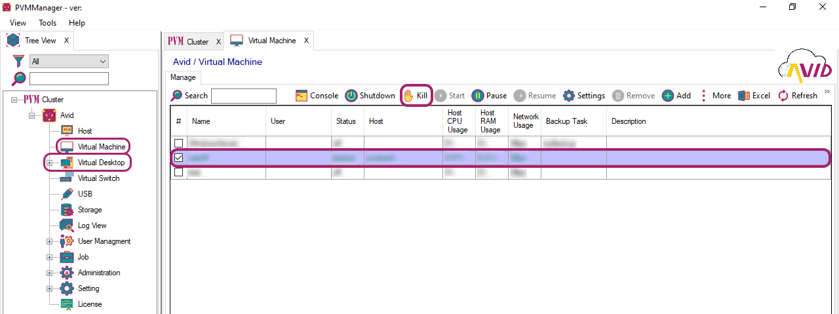Select User Managment in the tree
This screenshot has height=314, width=839.
coord(104,241)
